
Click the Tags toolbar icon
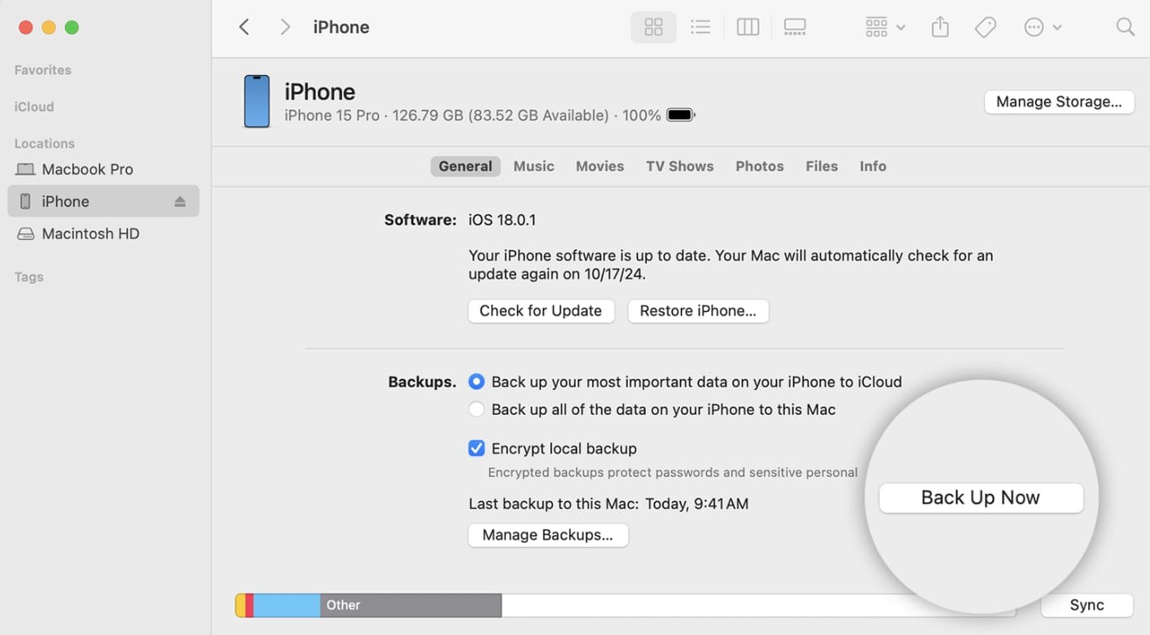pyautogui.click(x=985, y=27)
